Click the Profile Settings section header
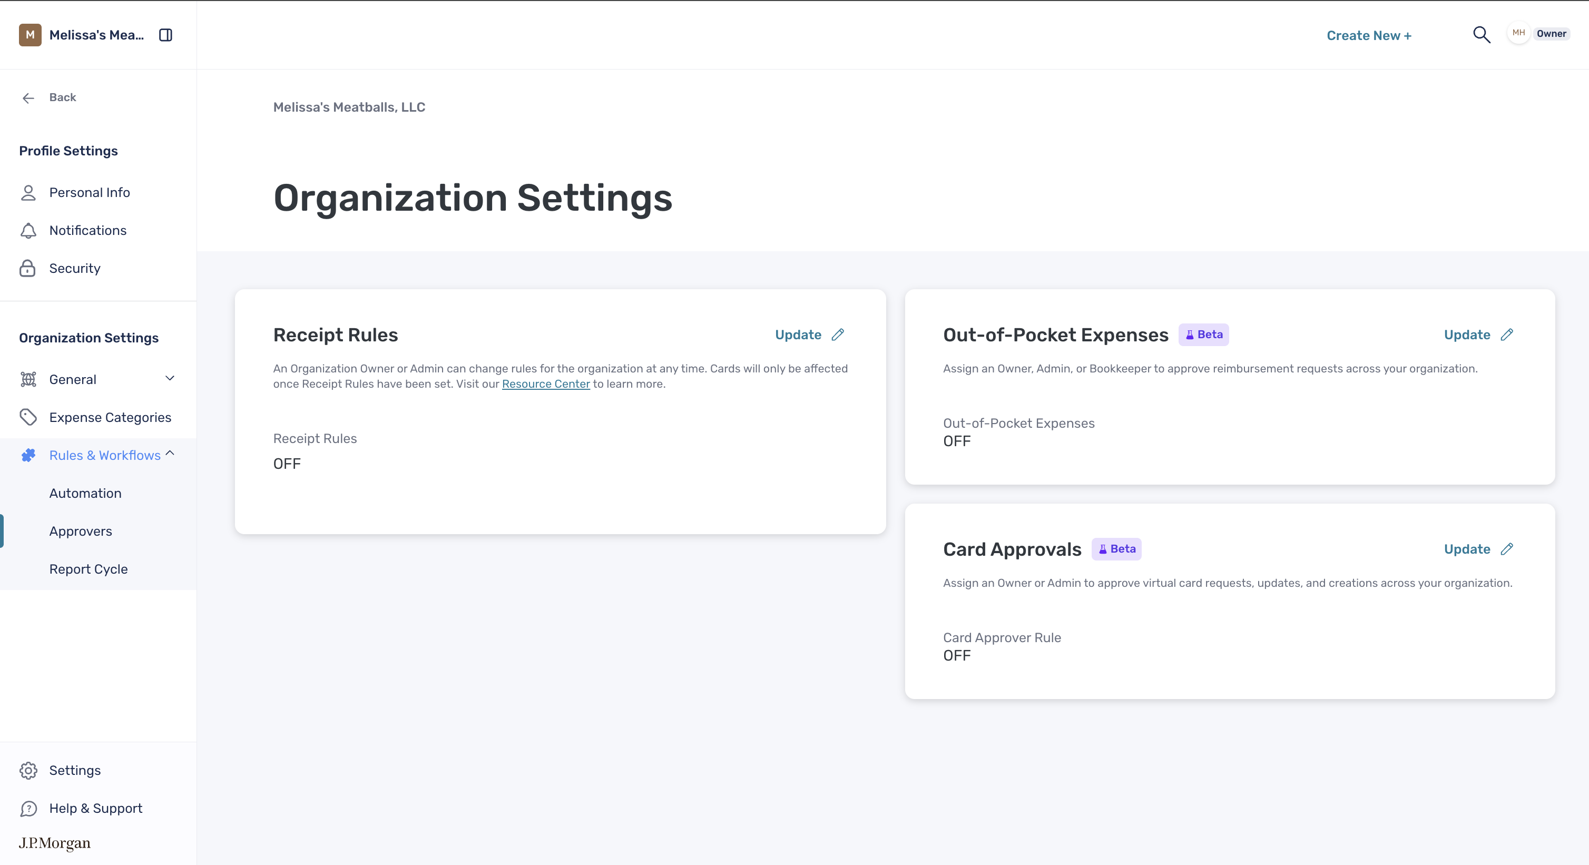Viewport: 1589px width, 865px height. (x=68, y=151)
